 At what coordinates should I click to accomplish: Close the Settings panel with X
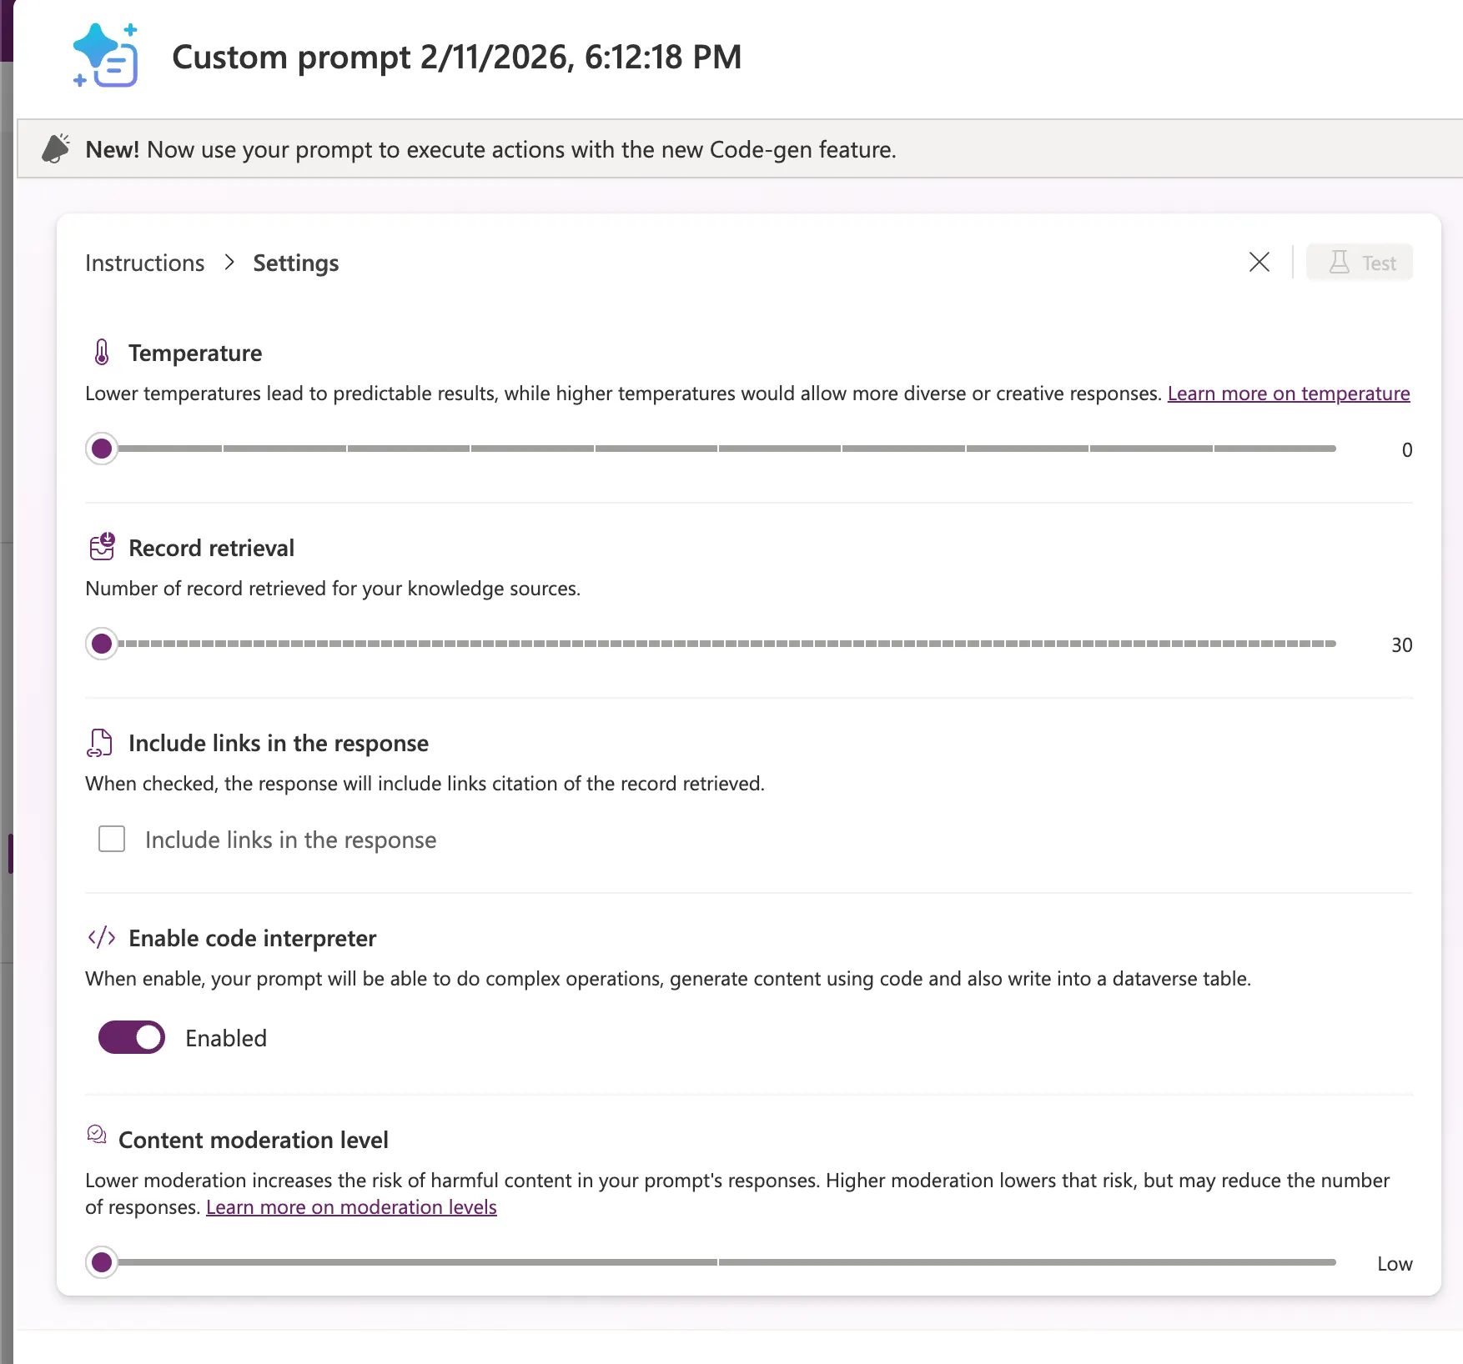[1259, 262]
